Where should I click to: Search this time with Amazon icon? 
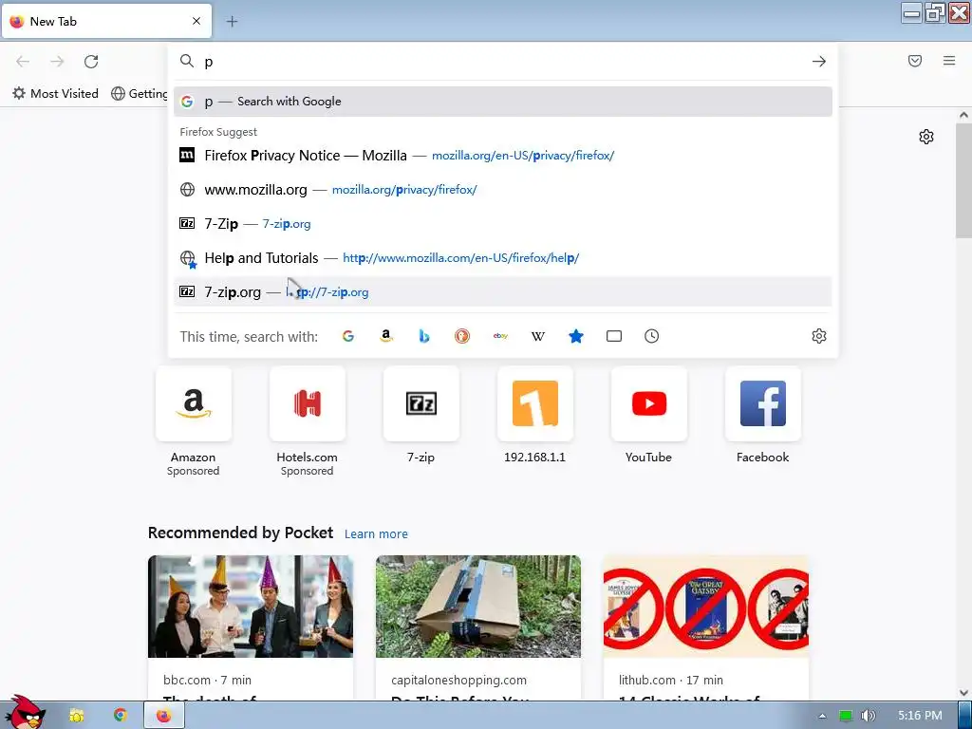[x=386, y=336]
